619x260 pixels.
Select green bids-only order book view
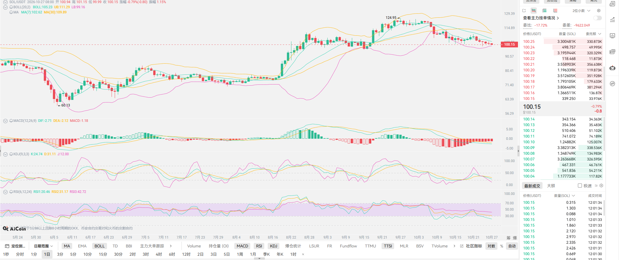[x=545, y=11]
